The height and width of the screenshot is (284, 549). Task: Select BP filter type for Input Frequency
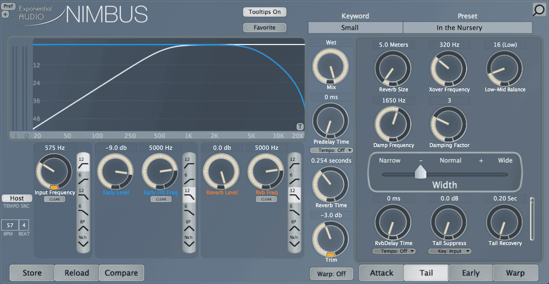(x=83, y=224)
